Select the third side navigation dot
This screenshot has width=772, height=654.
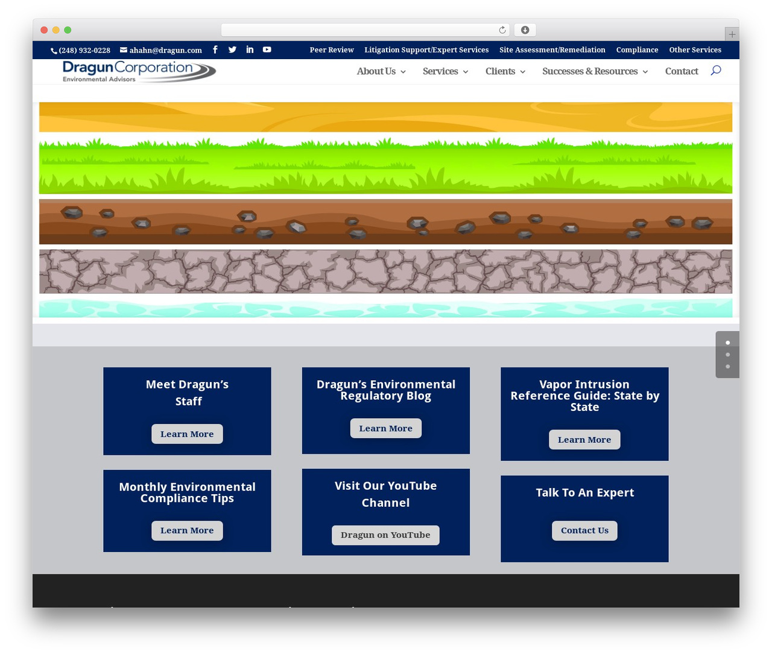pyautogui.click(x=728, y=367)
